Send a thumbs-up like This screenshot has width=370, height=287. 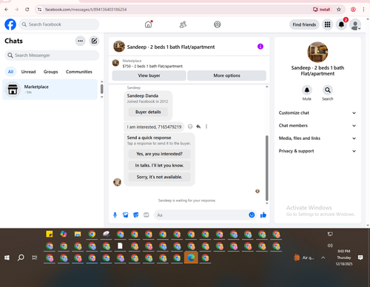point(263,215)
